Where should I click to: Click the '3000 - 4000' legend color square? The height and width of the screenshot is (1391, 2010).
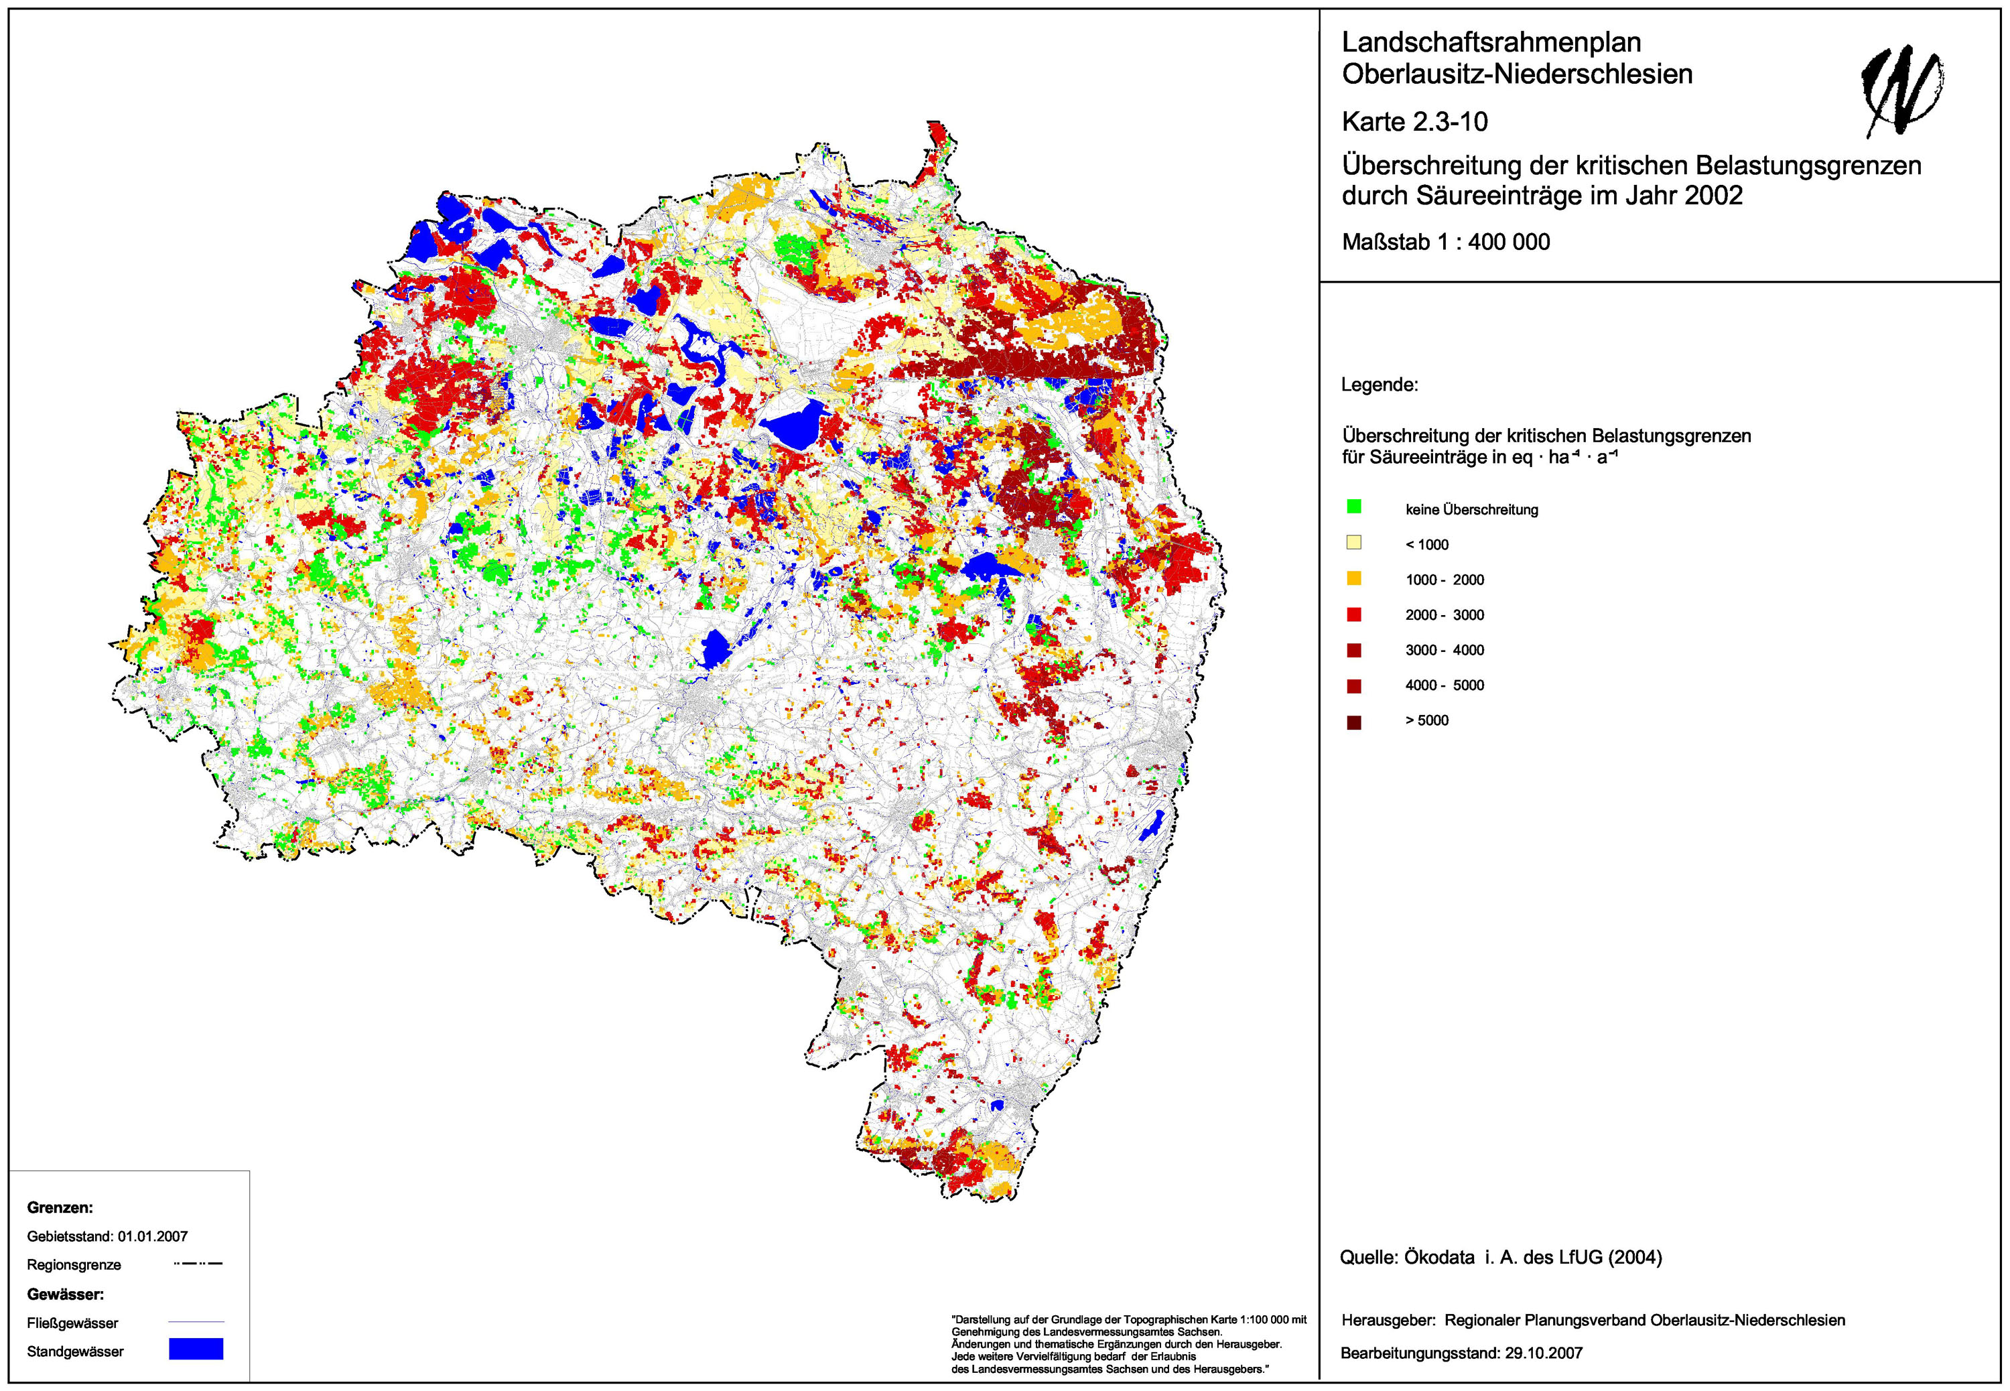point(1353,650)
